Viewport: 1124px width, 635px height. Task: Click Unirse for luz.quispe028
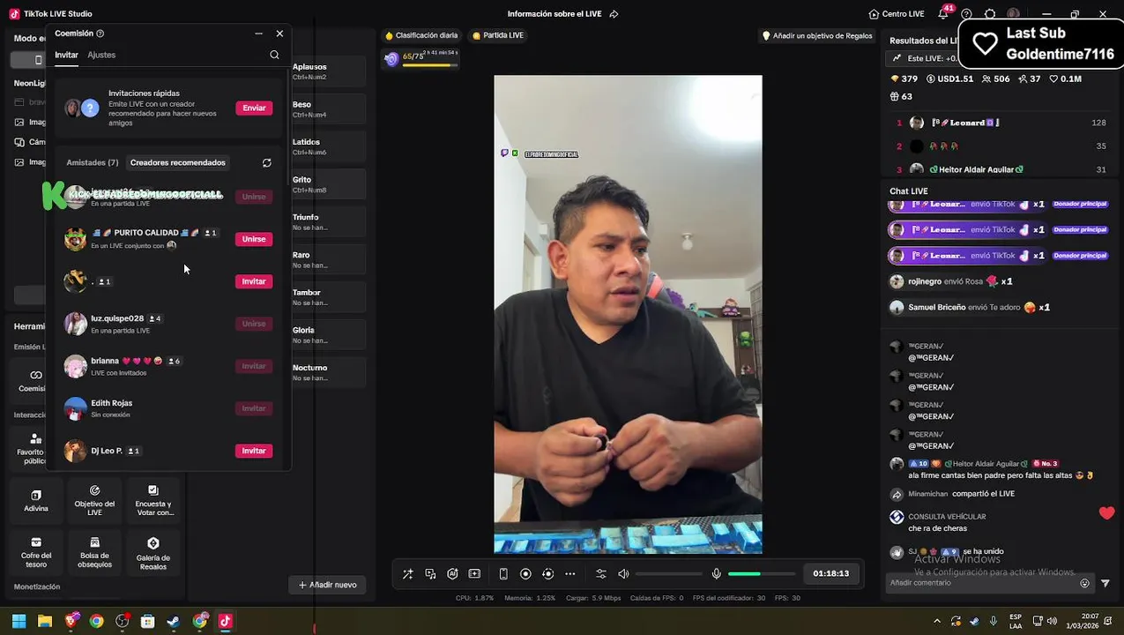pos(254,324)
